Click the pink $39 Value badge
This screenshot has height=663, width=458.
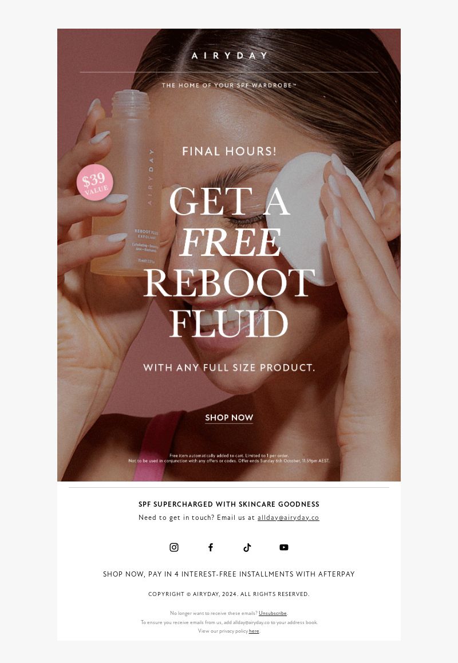point(94,182)
